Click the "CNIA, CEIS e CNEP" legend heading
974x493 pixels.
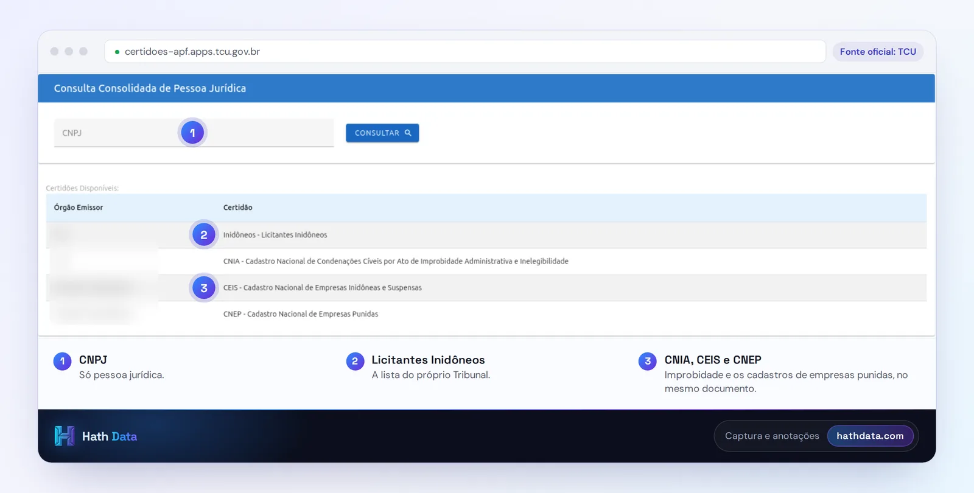[x=713, y=360]
